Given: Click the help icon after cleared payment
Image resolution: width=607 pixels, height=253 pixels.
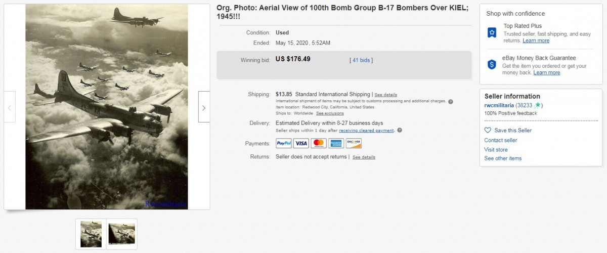Looking at the screenshot, I should [x=400, y=131].
